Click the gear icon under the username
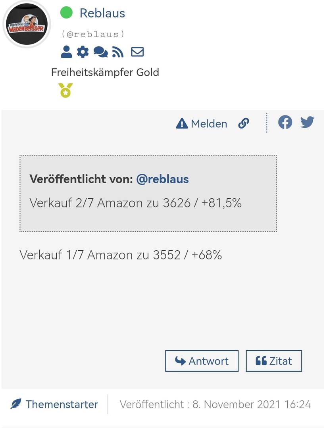 (83, 52)
